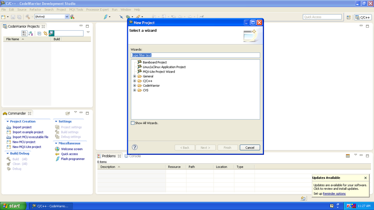The height and width of the screenshot is (210, 374).
Task: Open the File menu
Action: point(4,10)
